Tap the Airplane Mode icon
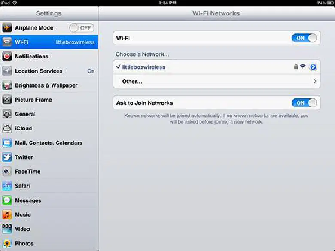Image resolution: width=335 pixels, height=251 pixels. pos(6,28)
